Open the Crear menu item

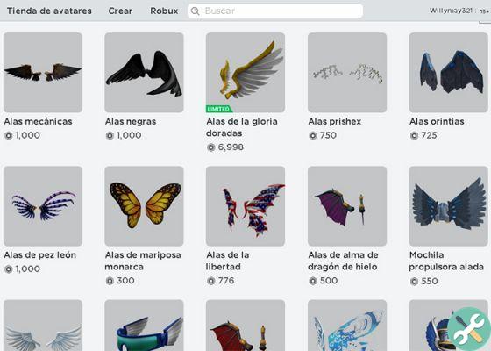(x=120, y=11)
